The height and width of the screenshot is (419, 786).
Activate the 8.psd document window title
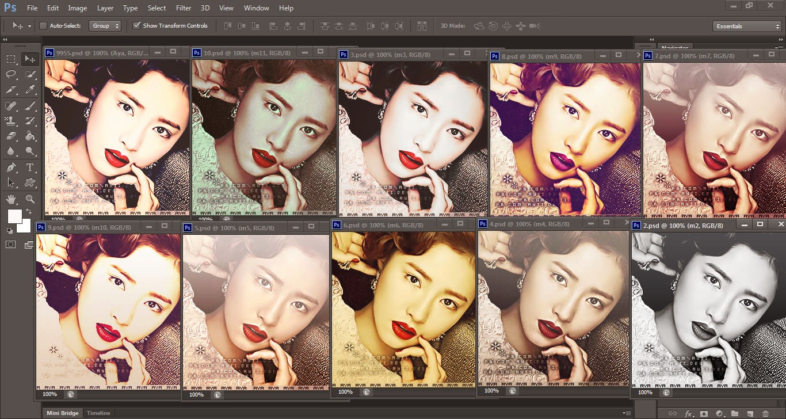tap(541, 56)
